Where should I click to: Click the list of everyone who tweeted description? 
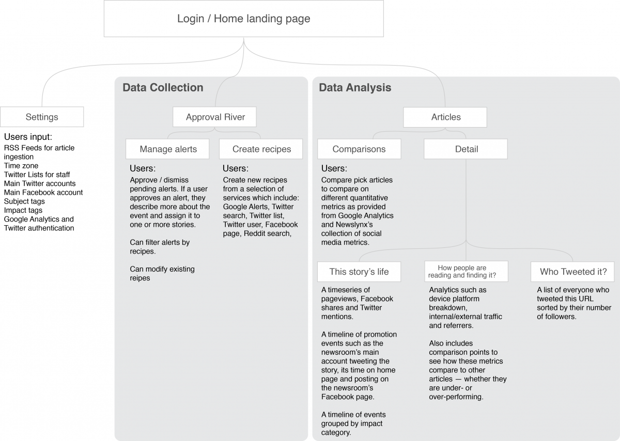coord(574,303)
